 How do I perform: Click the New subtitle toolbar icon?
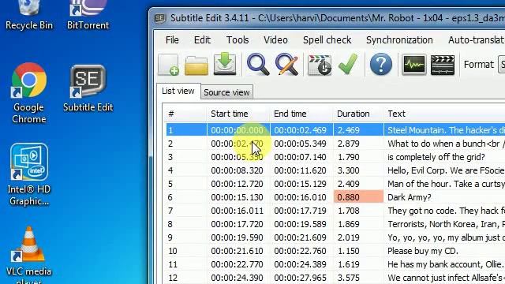click(x=168, y=65)
